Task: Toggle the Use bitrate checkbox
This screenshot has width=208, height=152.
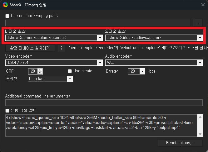Action: [x=70, y=71]
